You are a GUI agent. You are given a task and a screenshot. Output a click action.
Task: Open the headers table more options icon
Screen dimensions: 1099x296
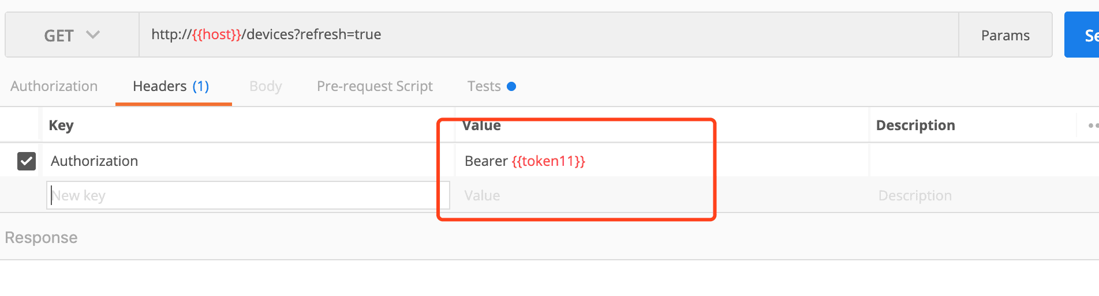[x=1093, y=126]
